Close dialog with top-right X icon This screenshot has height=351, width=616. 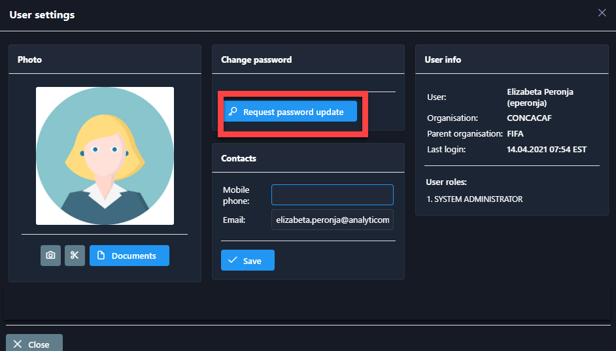pyautogui.click(x=602, y=12)
